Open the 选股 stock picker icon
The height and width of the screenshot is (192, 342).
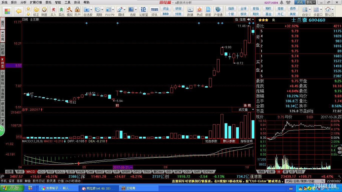coord(131,9)
